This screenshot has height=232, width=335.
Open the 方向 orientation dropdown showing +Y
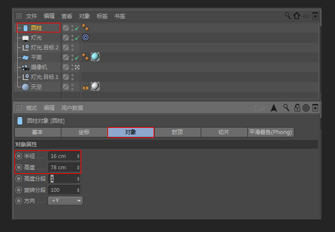point(66,201)
